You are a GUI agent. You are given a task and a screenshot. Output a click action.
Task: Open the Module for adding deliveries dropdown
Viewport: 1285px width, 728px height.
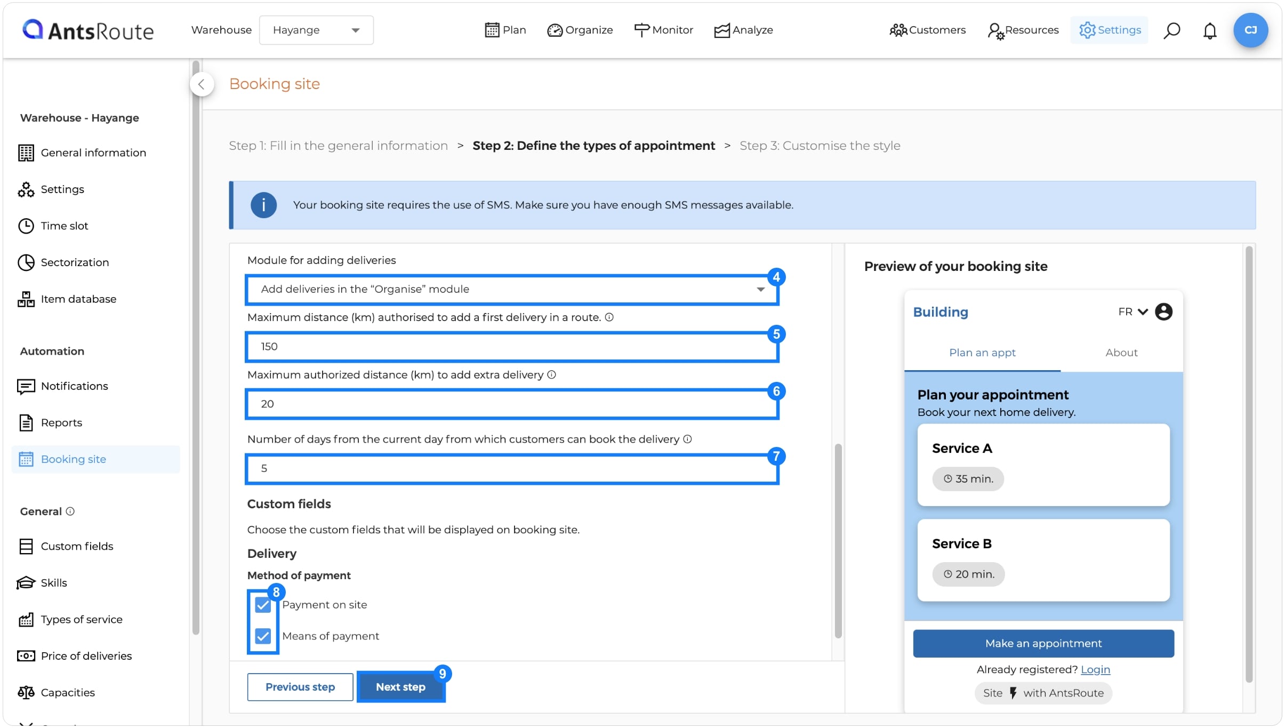(x=512, y=290)
